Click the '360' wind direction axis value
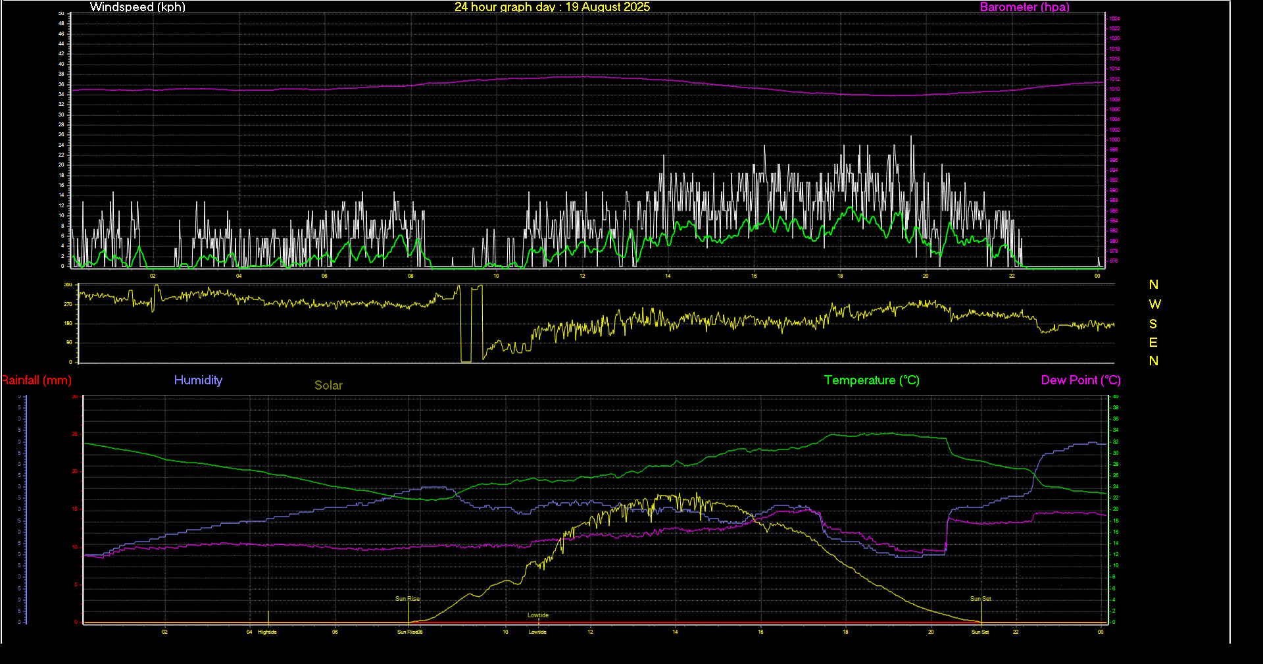 [68, 285]
